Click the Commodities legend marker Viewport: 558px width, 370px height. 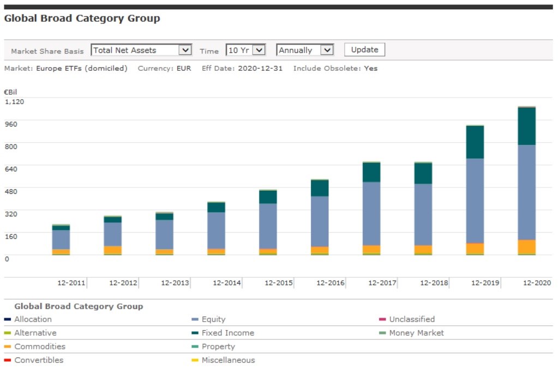click(8, 347)
